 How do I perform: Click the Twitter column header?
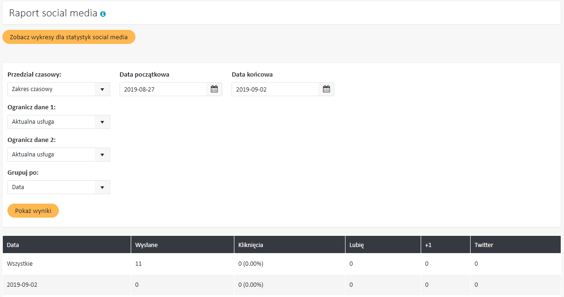484,245
